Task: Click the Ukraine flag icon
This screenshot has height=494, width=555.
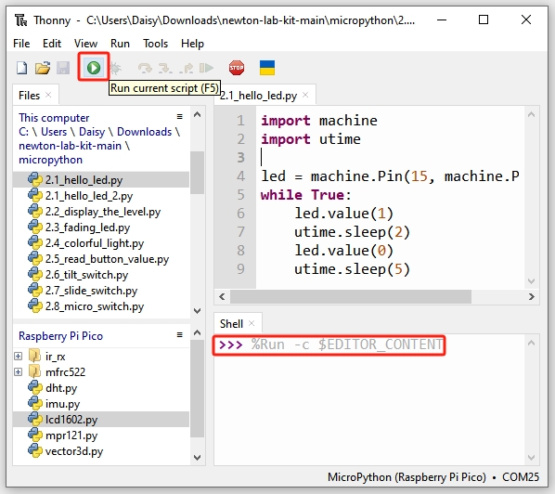Action: coord(267,68)
